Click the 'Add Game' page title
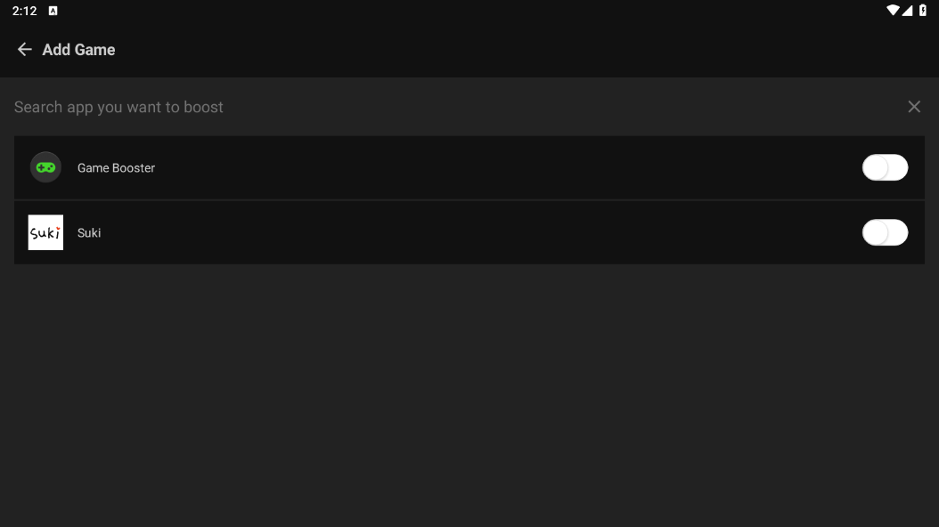The image size is (939, 527). [x=78, y=50]
